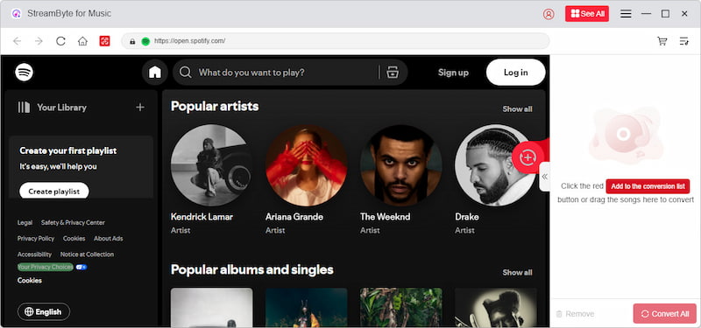Open the user account icon
The image size is (701, 328).
pyautogui.click(x=549, y=14)
